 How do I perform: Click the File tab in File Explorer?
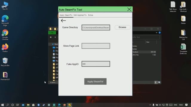pyautogui.click(x=52, y=33)
